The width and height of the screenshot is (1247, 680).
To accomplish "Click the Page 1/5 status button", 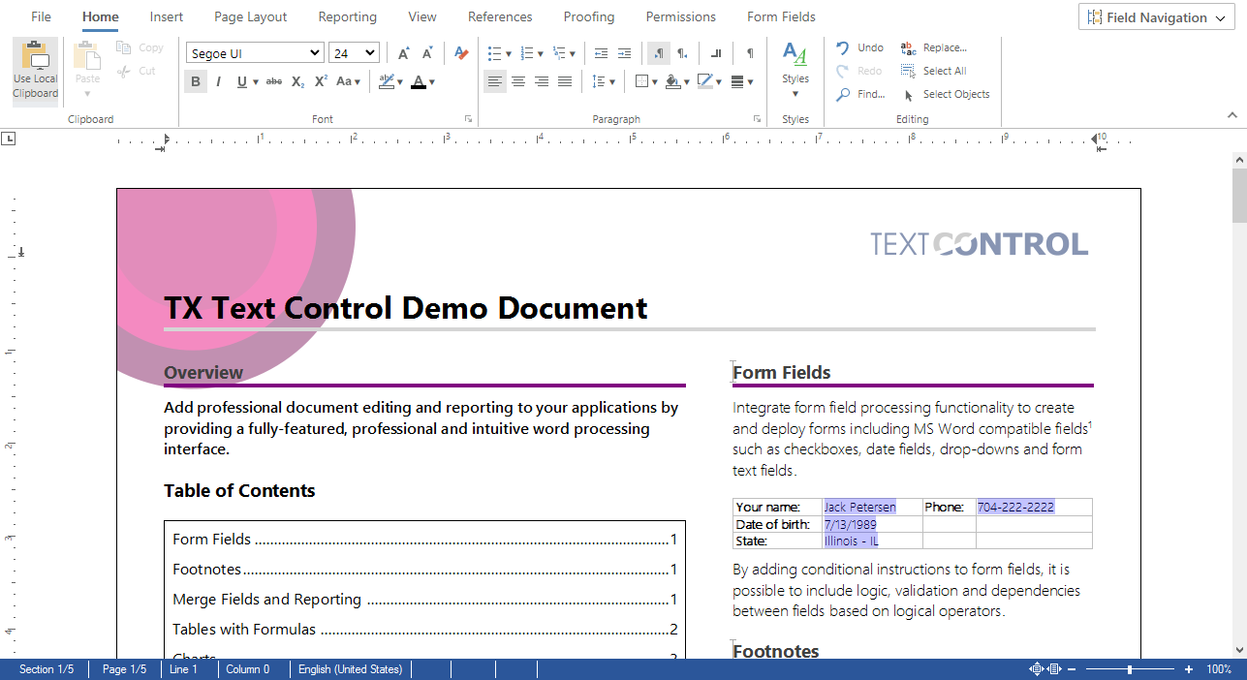I will (x=125, y=669).
